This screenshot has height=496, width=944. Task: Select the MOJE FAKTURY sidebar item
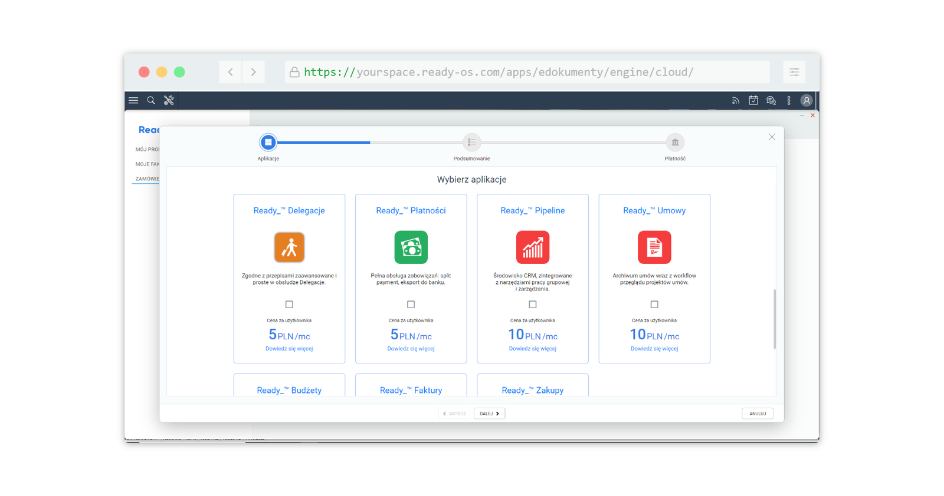click(147, 164)
